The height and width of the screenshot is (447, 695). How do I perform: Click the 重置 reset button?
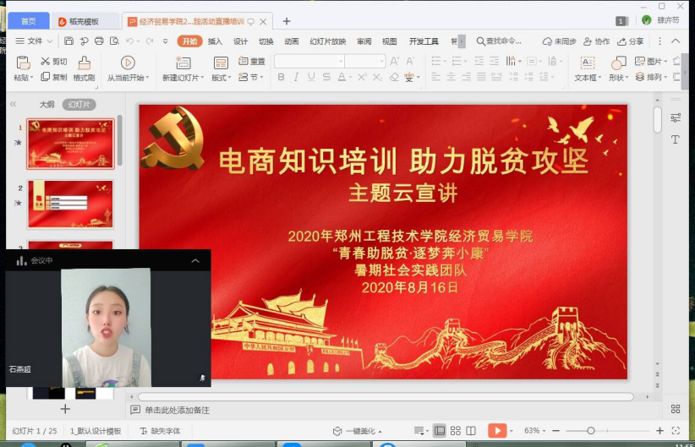251,61
